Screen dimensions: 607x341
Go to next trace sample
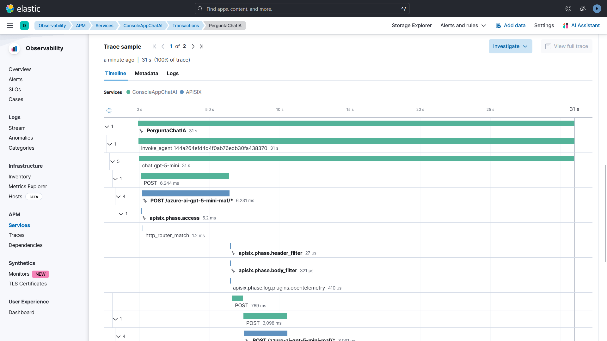[x=193, y=46]
